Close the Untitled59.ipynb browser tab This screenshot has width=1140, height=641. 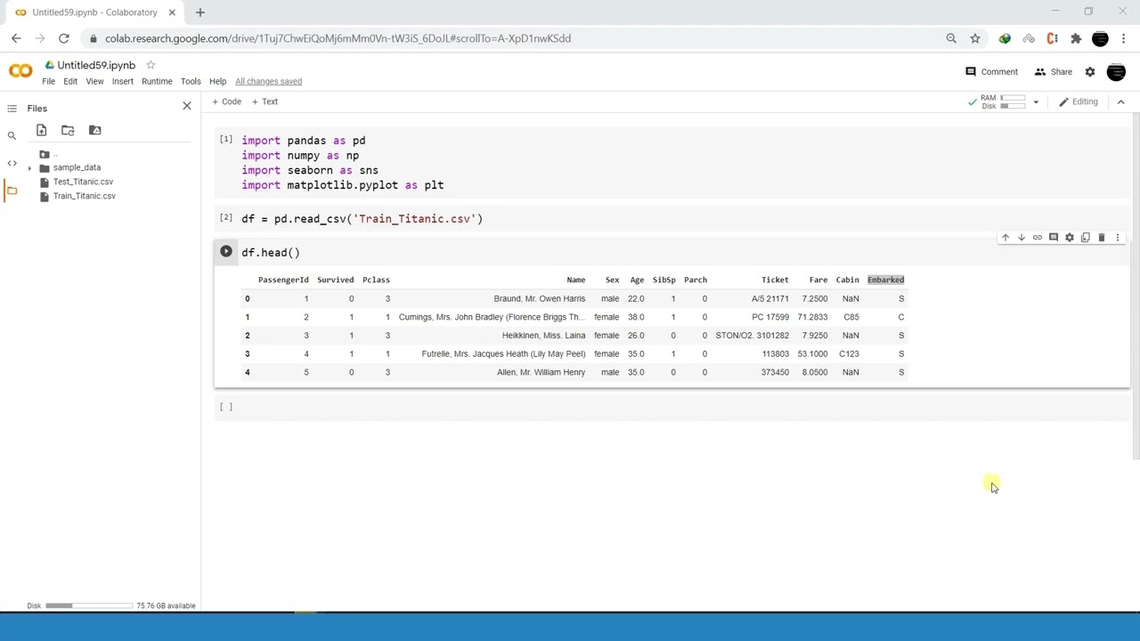(x=172, y=12)
